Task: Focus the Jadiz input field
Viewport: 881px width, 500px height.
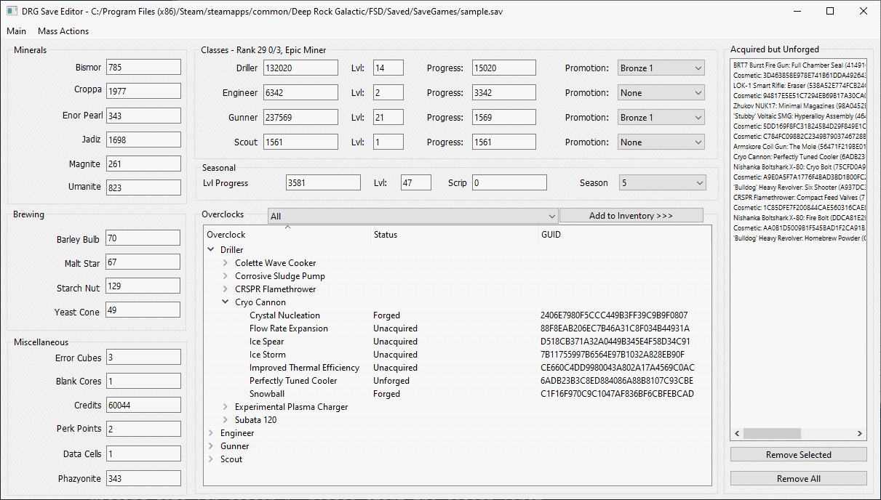Action: click(x=143, y=140)
